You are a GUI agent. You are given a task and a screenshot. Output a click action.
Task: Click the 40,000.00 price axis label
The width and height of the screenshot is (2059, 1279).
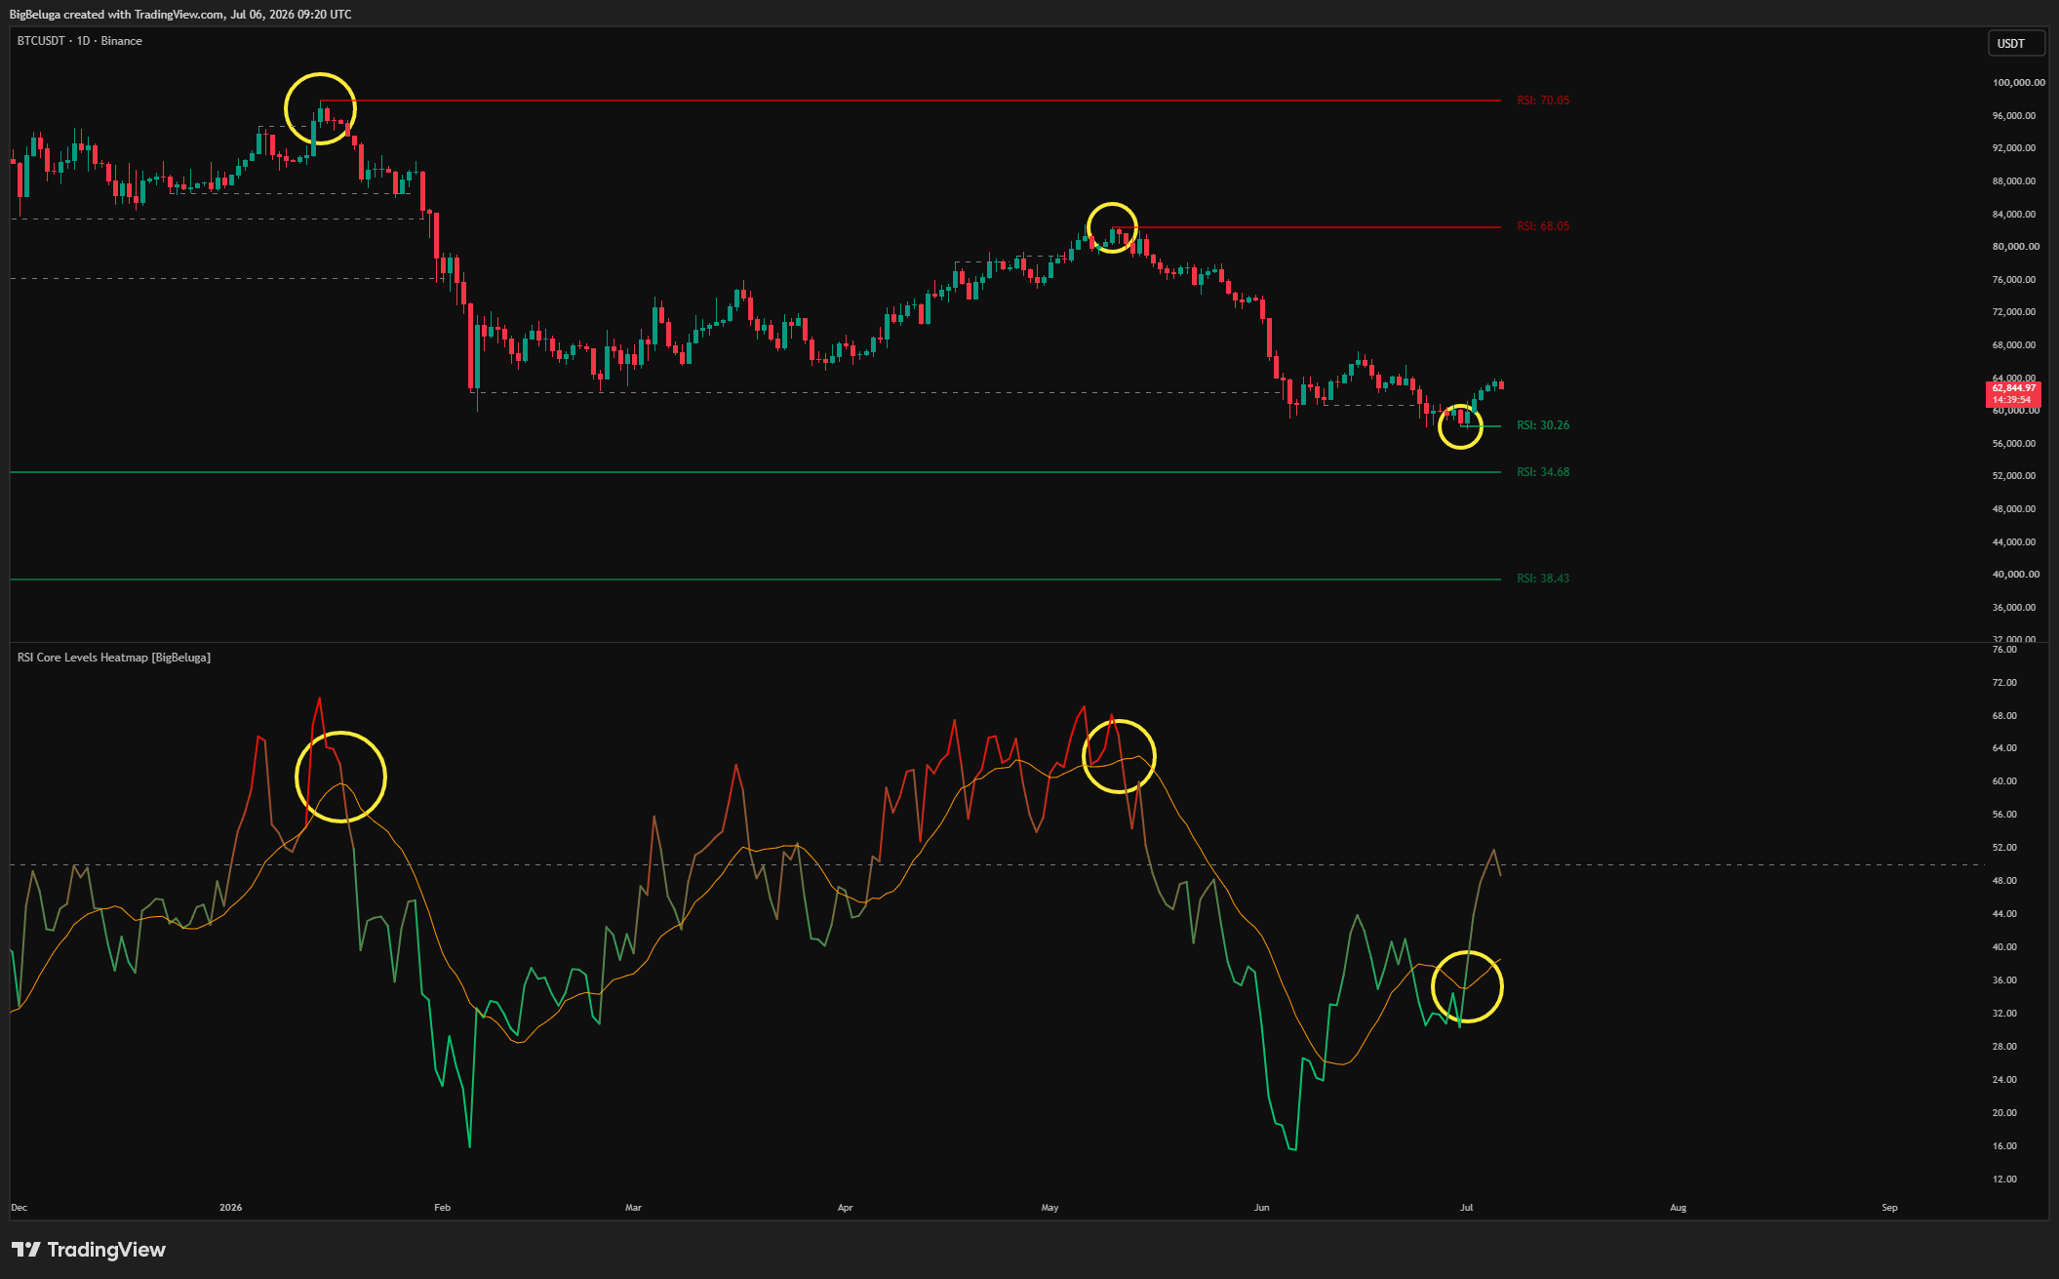[2015, 575]
